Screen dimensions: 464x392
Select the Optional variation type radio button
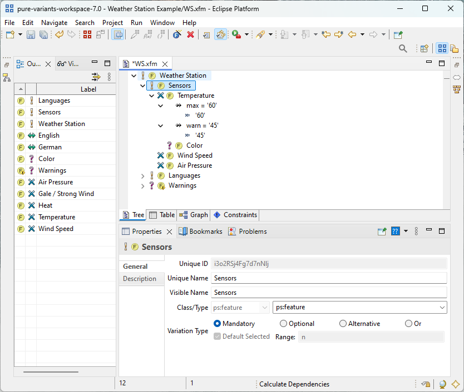(x=283, y=323)
